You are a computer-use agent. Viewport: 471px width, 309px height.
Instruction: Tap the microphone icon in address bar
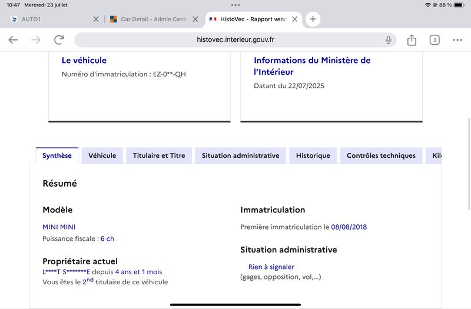389,40
